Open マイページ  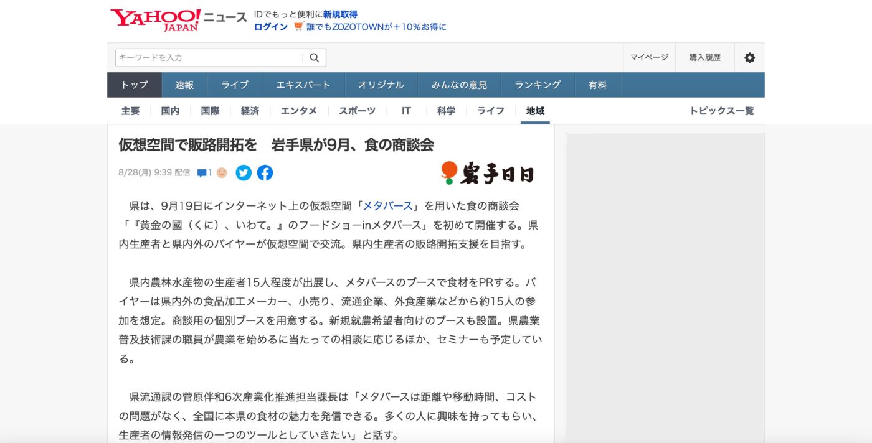click(x=649, y=57)
